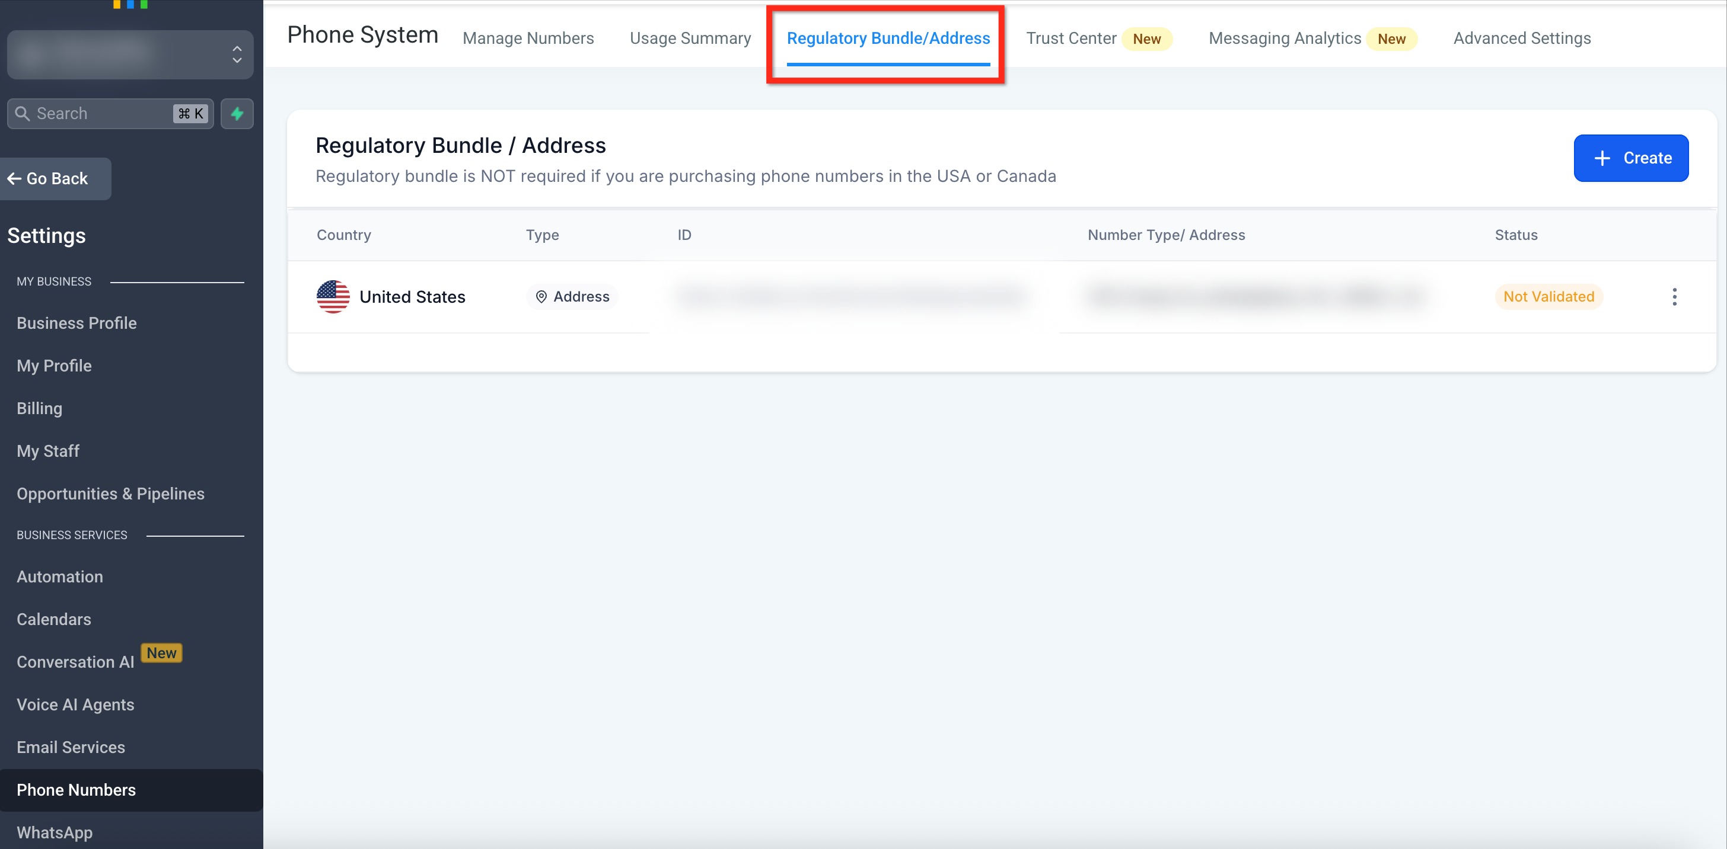Viewport: 1727px width, 849px height.
Task: Select the Advanced Settings tab
Action: point(1521,39)
